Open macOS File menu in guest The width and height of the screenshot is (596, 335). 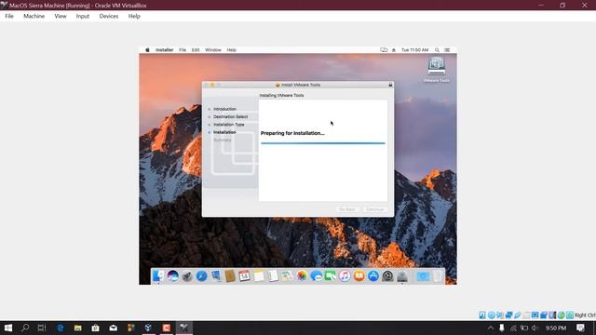tap(183, 50)
